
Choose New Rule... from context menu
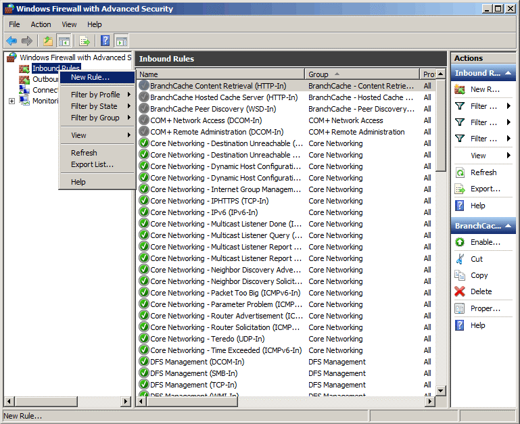click(x=97, y=77)
